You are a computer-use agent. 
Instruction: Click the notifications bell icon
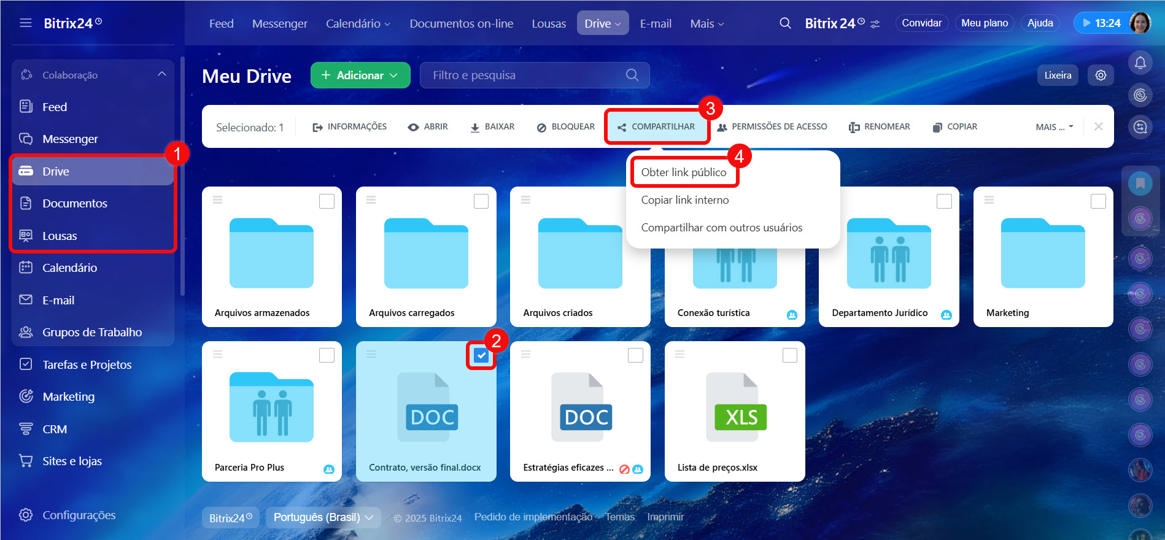point(1140,63)
